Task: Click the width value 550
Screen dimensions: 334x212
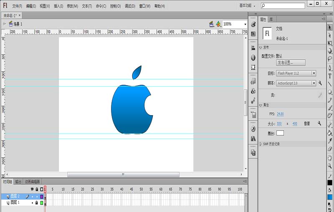Action: (279, 124)
